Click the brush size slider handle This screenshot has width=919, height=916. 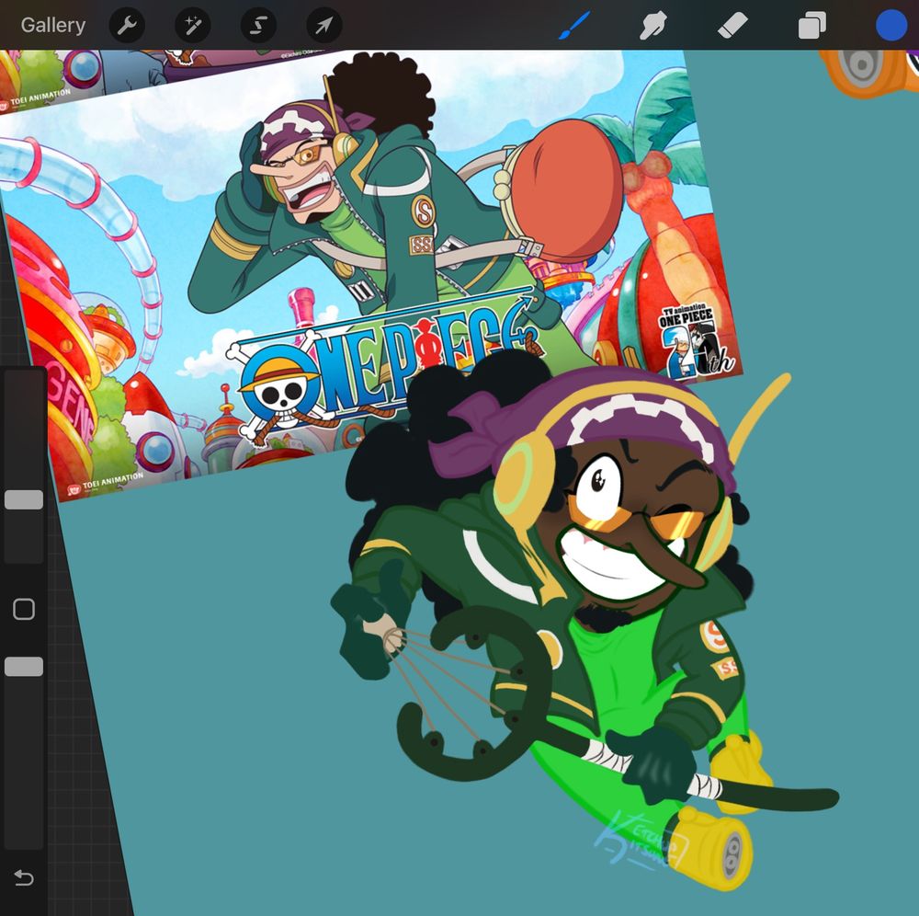click(x=24, y=499)
